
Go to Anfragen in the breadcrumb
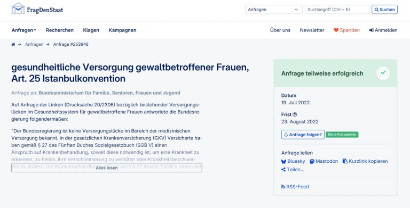tap(34, 44)
